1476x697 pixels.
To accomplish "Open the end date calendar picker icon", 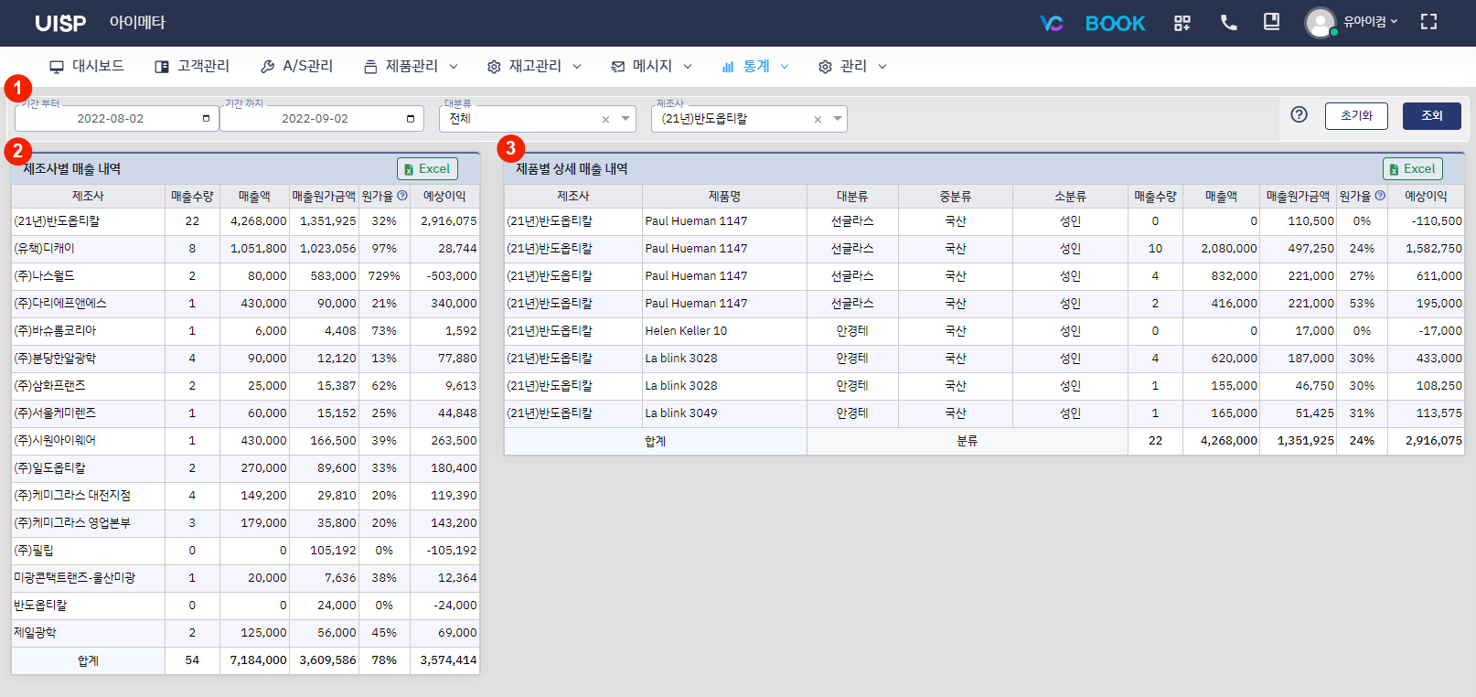I will pos(411,119).
